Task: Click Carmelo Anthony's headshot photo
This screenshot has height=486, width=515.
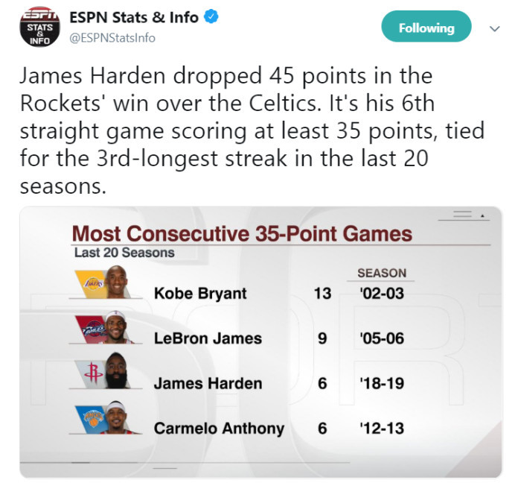Action: [117, 417]
